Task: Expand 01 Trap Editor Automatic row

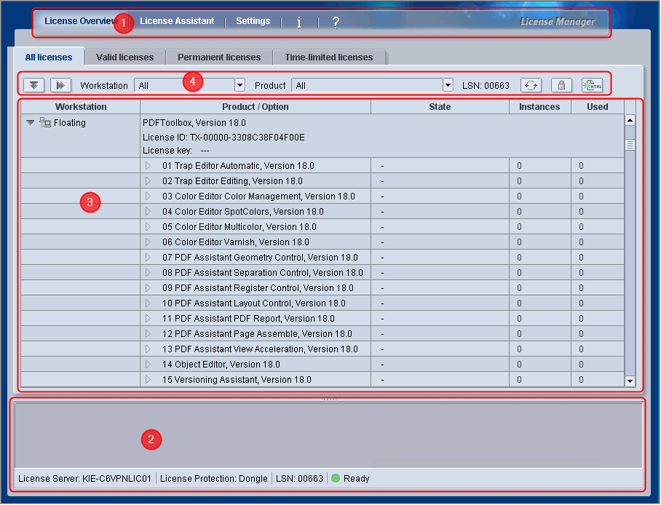Action: [148, 166]
